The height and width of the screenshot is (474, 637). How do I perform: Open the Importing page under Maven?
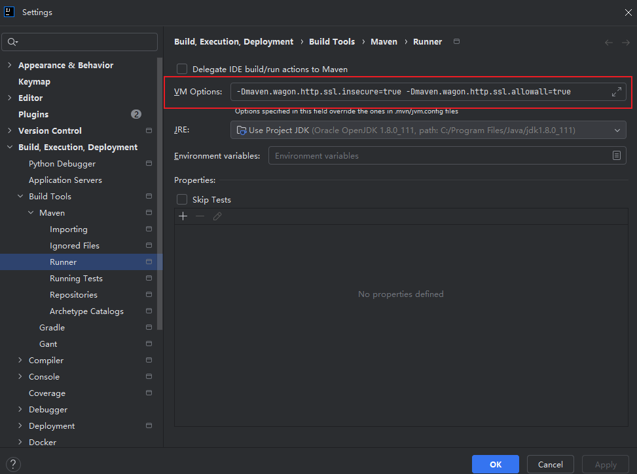(x=69, y=229)
